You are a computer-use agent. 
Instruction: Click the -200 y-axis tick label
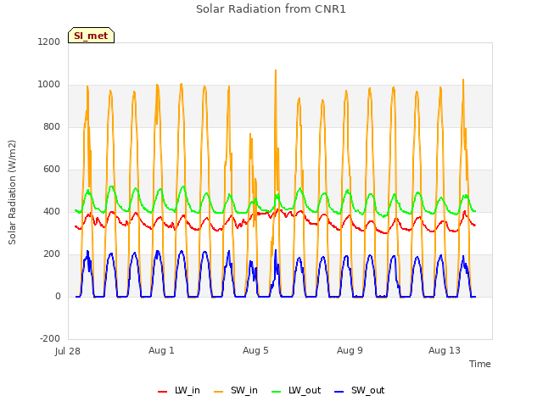50,339
